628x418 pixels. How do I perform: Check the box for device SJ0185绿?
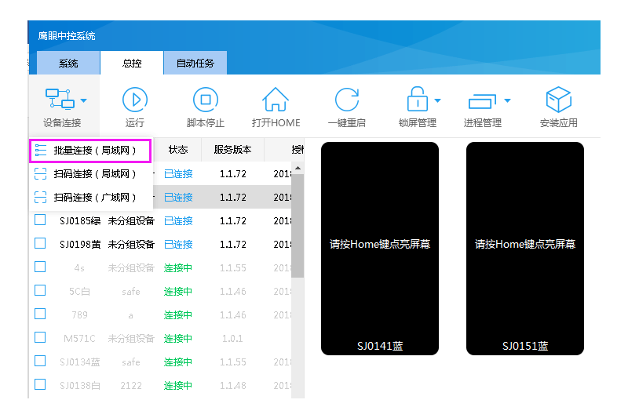(x=40, y=220)
